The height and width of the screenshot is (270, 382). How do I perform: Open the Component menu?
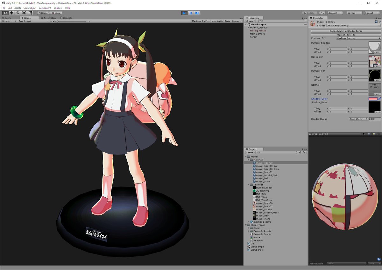(45, 8)
